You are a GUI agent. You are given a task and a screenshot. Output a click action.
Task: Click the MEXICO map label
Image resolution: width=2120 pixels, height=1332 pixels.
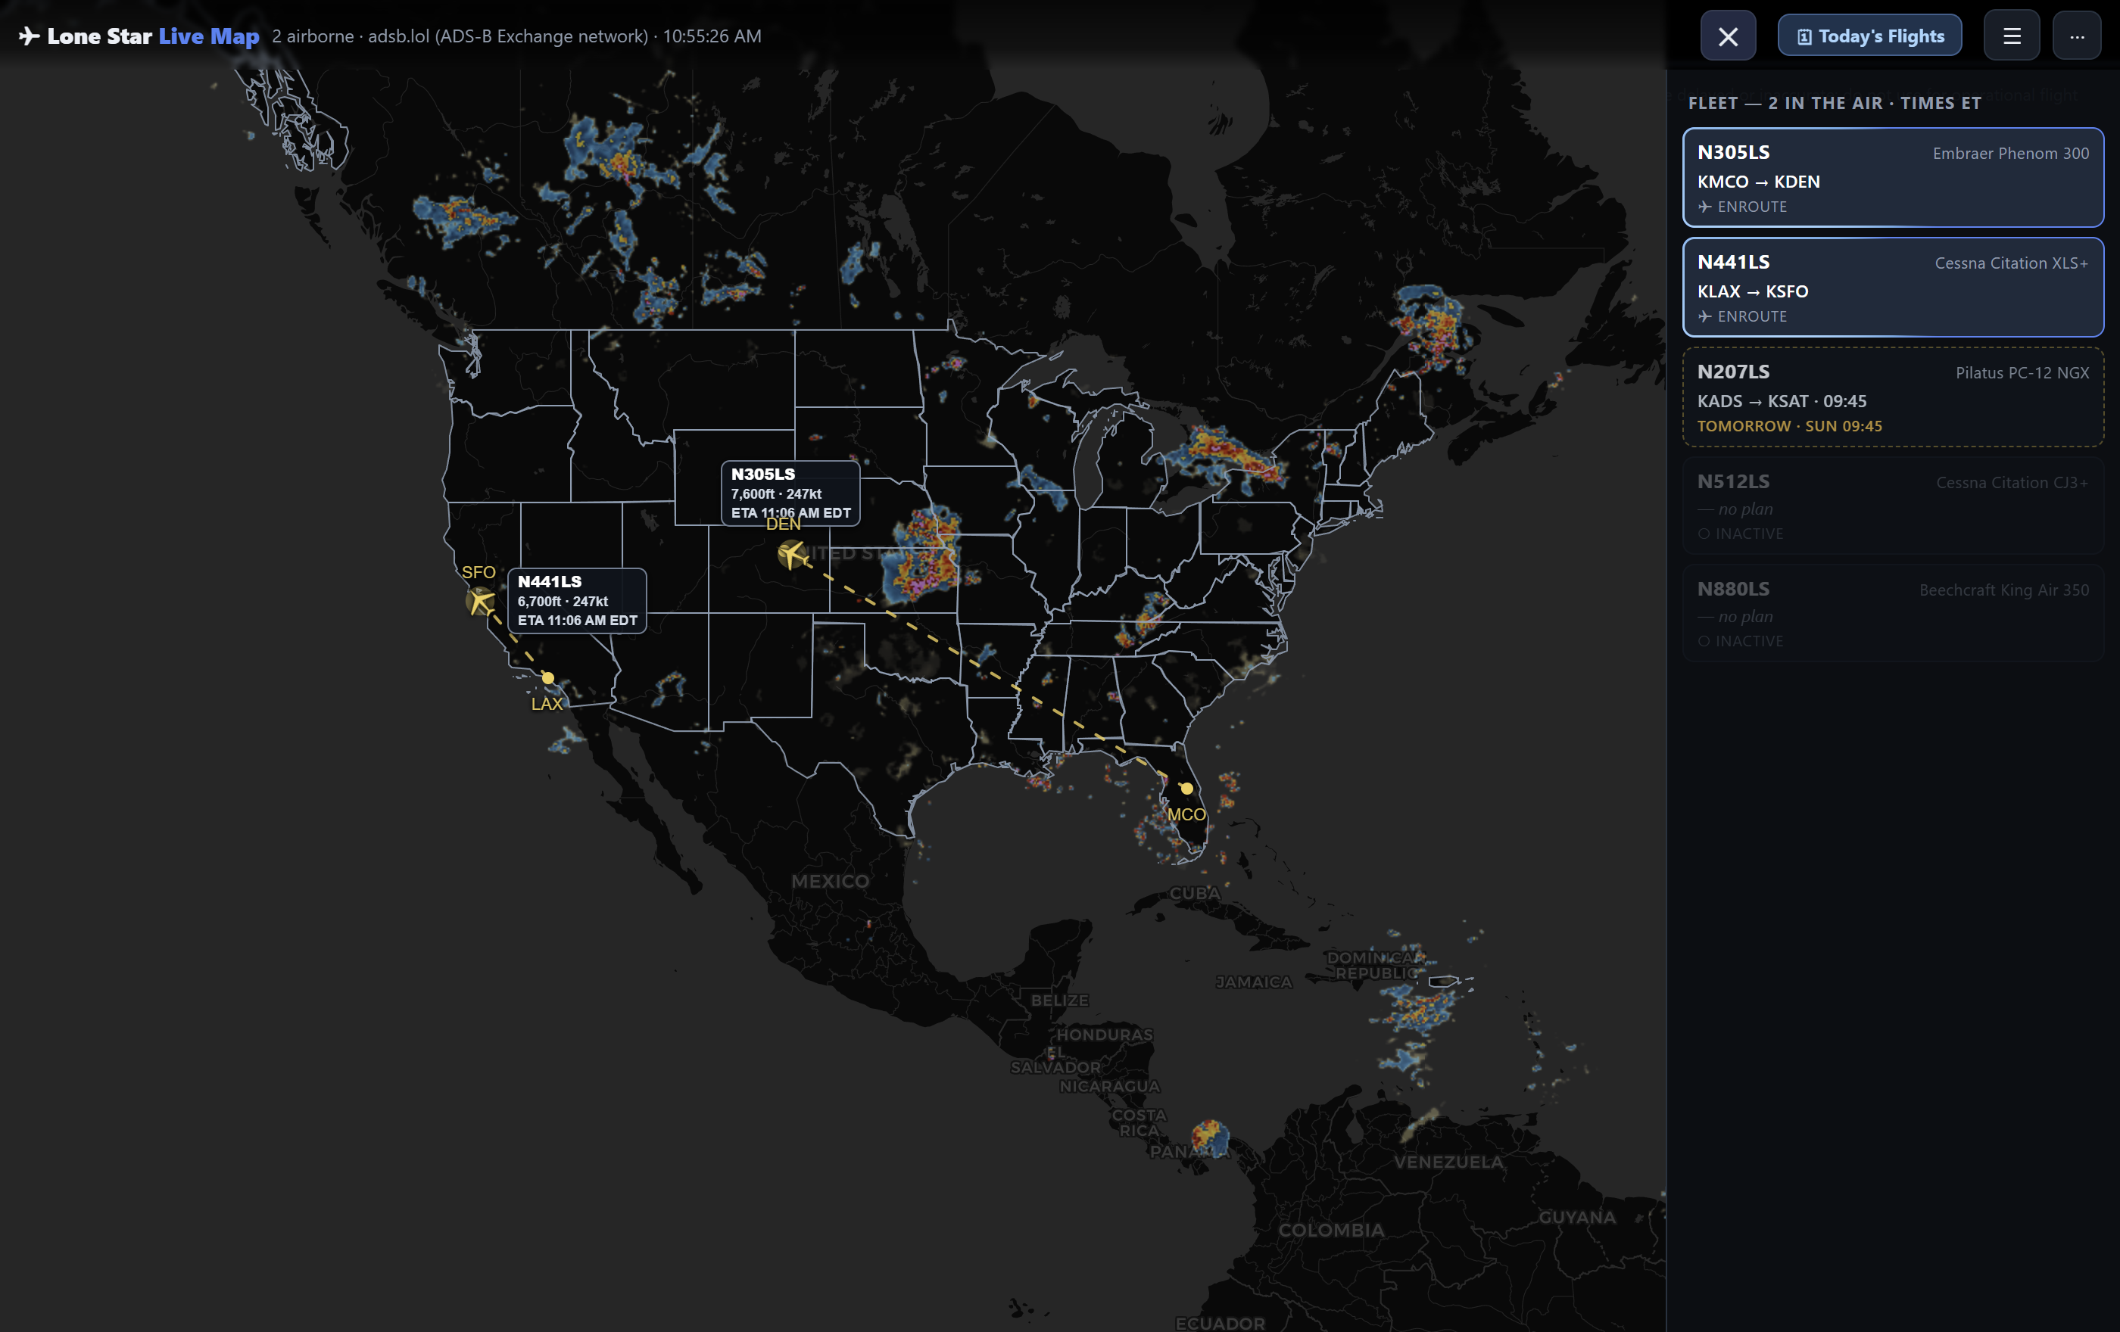[x=831, y=882]
